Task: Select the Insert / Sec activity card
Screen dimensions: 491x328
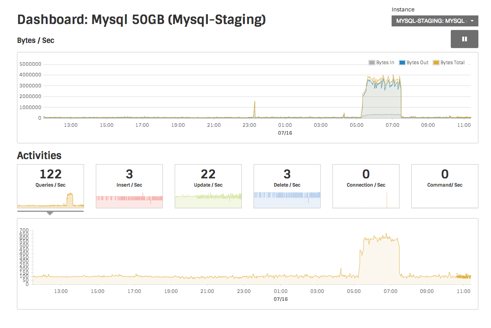Action: (x=129, y=186)
